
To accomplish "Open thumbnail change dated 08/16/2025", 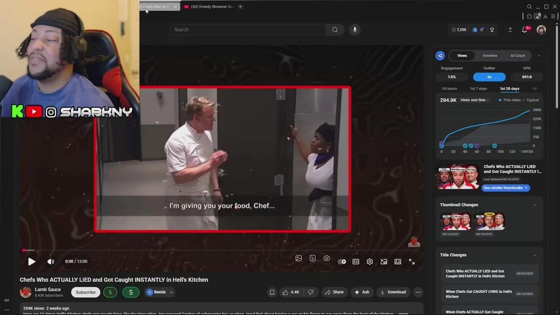I will tap(455, 222).
